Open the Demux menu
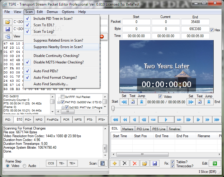The image size is (224, 177). tap(52, 12)
